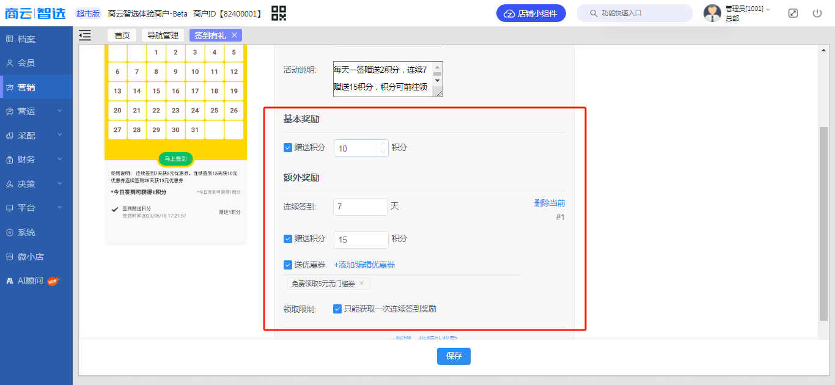Switch to the 首页 tab
Screen dimensions: 835x385
tap(122, 35)
